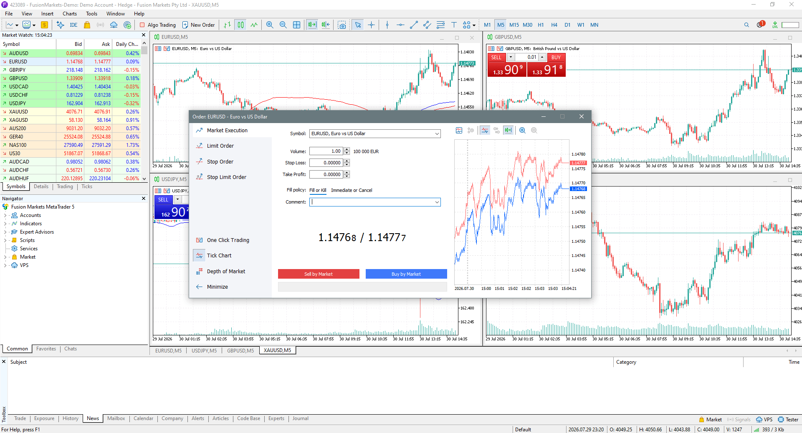
Task: Click the Sell by Market button
Action: [x=319, y=274]
